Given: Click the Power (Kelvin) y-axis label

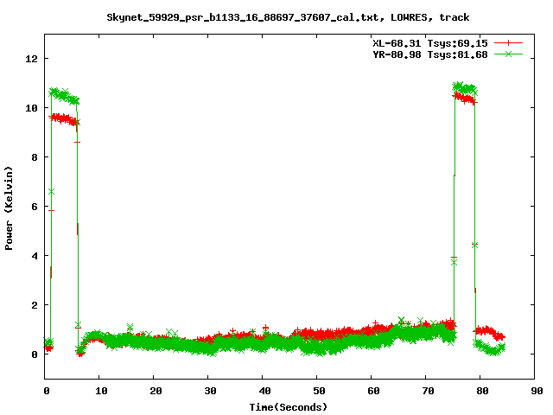Looking at the screenshot, I should 9,208.
